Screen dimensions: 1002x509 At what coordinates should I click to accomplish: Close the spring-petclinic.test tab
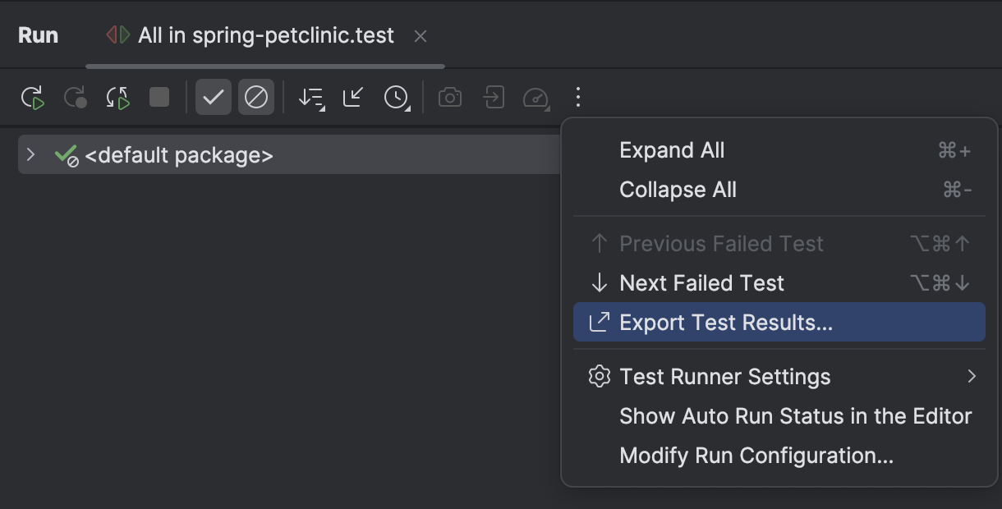(421, 35)
